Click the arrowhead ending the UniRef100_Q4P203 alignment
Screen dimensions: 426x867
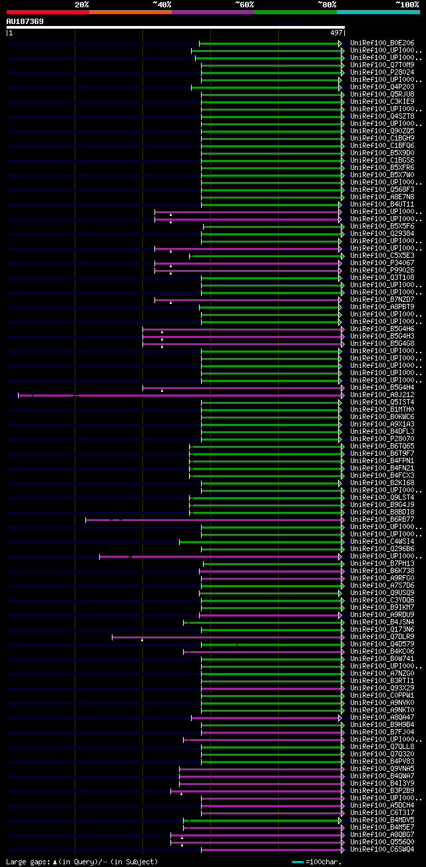pos(341,87)
